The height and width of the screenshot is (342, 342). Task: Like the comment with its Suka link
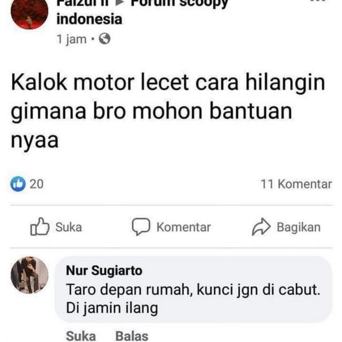coord(81,336)
